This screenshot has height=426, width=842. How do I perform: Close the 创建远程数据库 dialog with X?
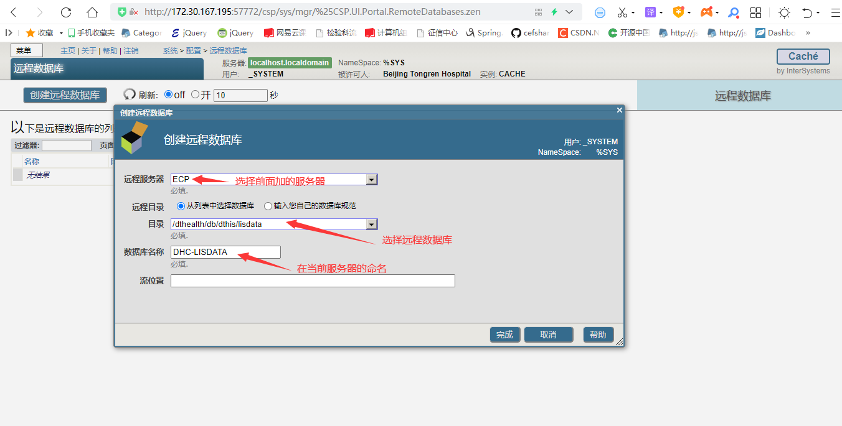619,110
